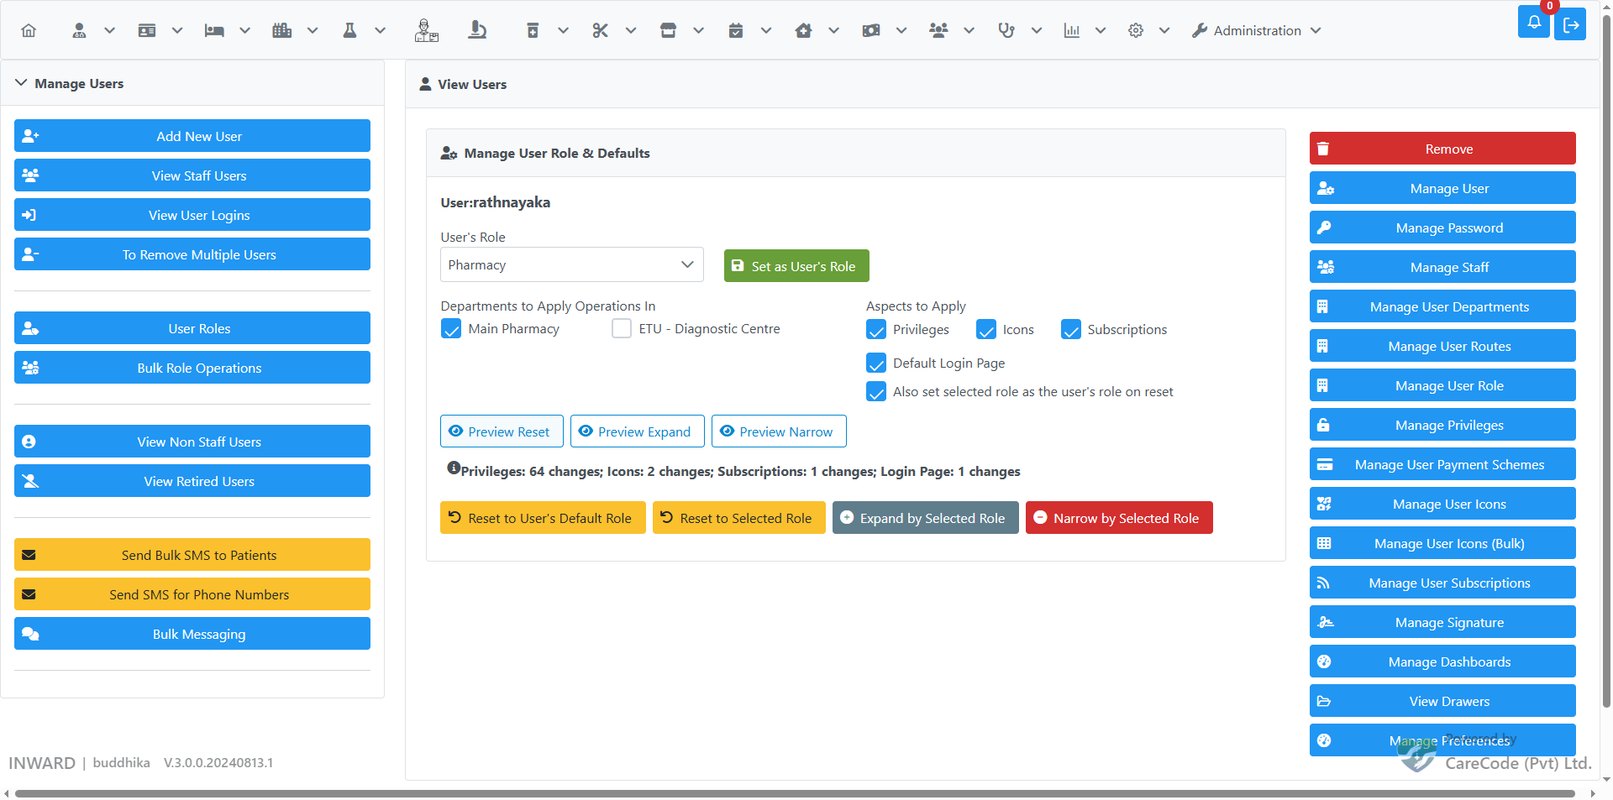
Task: Click envelope icon on Send Bulk SMS to Patients
Action: pos(29,555)
